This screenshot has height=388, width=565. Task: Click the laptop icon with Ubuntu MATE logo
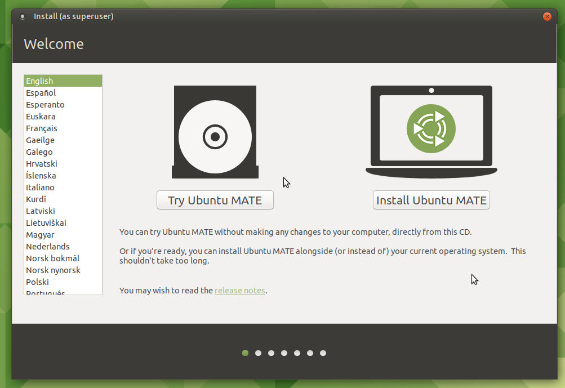[431, 132]
